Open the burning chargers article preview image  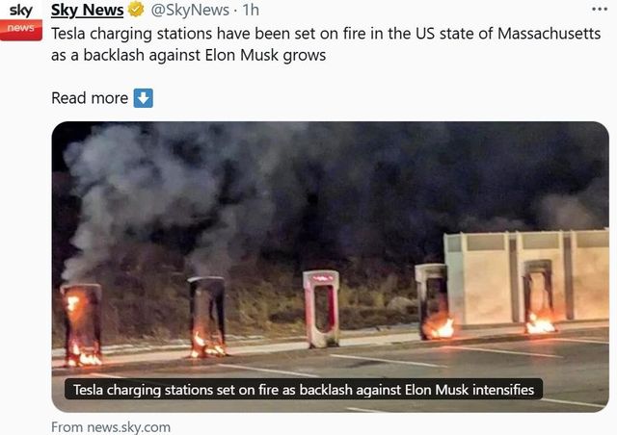tap(330, 267)
